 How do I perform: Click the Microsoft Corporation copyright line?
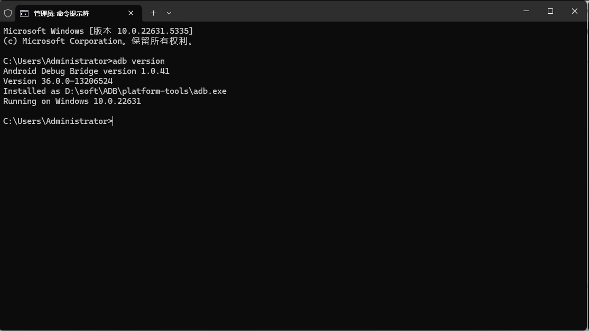tap(98, 41)
